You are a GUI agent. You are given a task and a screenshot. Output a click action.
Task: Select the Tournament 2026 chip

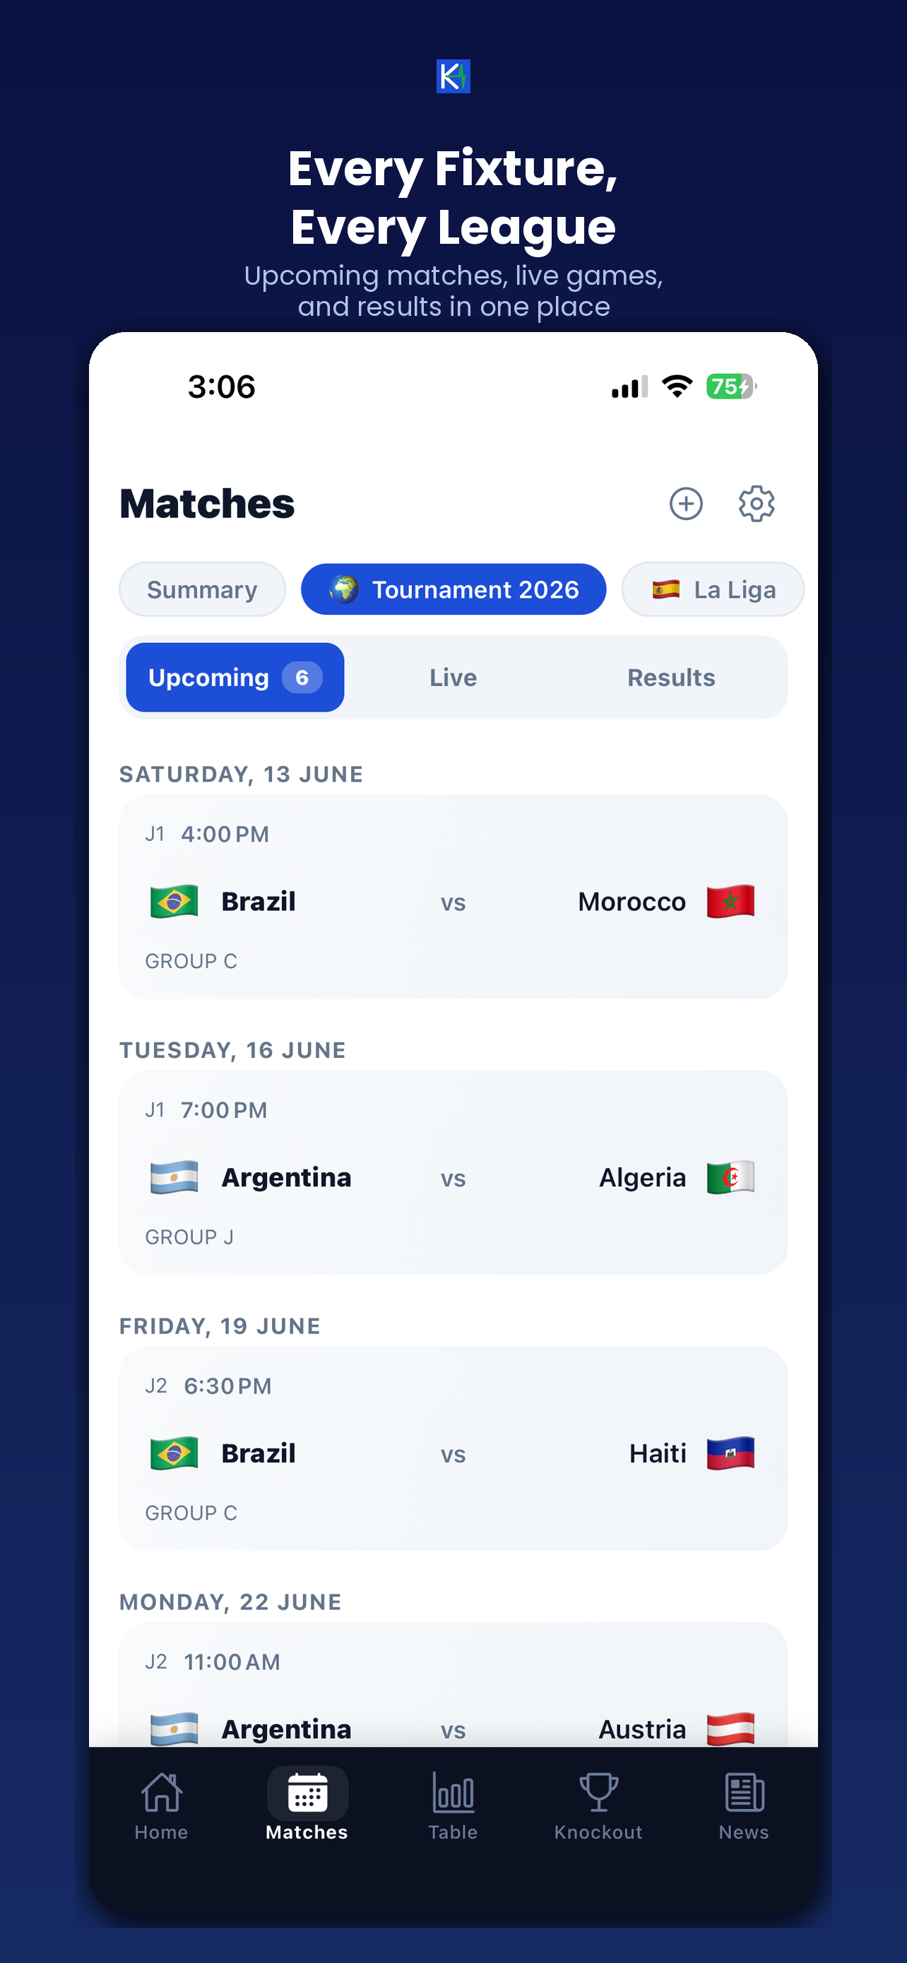pyautogui.click(x=454, y=589)
